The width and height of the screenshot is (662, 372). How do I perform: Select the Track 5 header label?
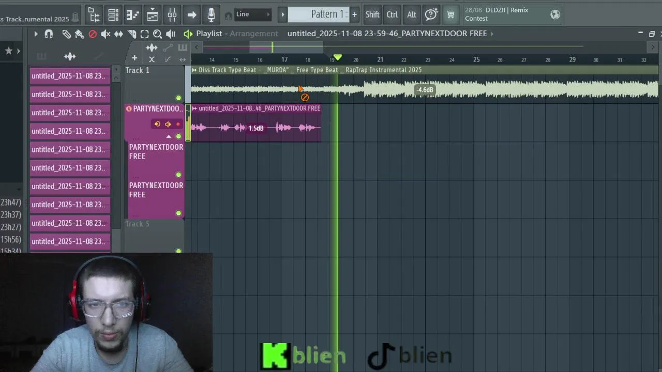[x=137, y=224]
